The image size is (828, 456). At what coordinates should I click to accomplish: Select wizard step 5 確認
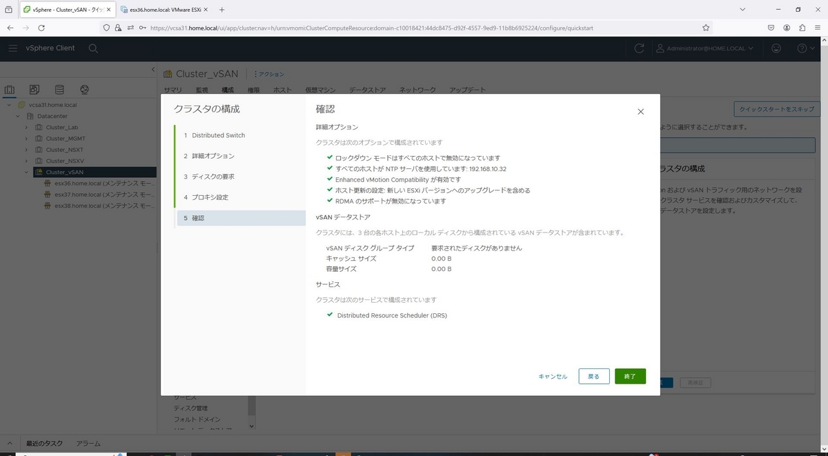240,218
